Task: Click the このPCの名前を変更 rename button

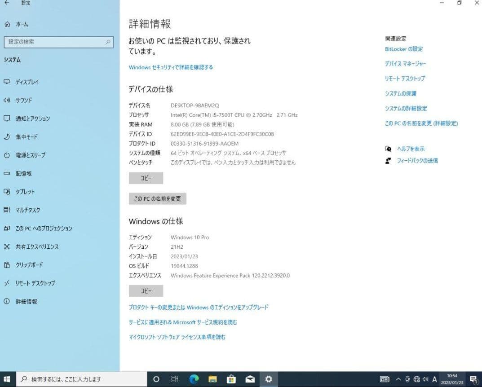Action: point(157,198)
